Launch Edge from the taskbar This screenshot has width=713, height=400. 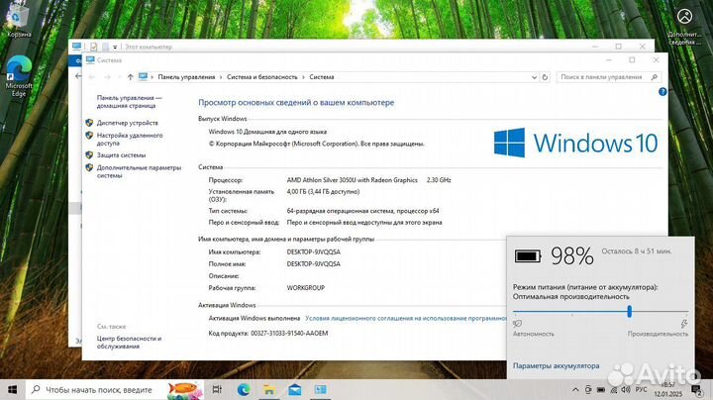[x=244, y=389]
